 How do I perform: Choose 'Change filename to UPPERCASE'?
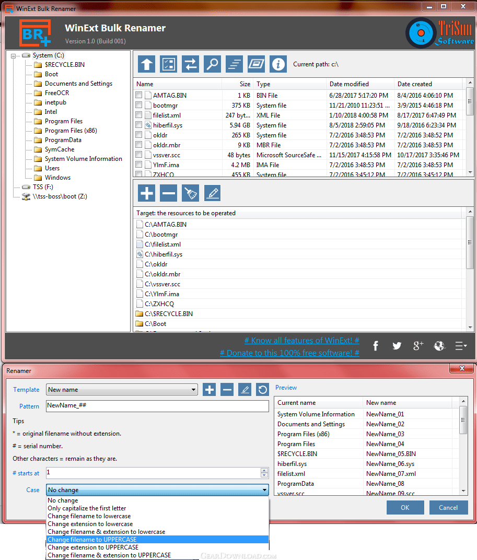tap(158, 539)
